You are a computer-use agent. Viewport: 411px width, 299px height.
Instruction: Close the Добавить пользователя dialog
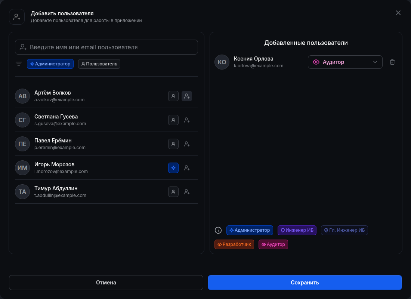pyautogui.click(x=398, y=13)
